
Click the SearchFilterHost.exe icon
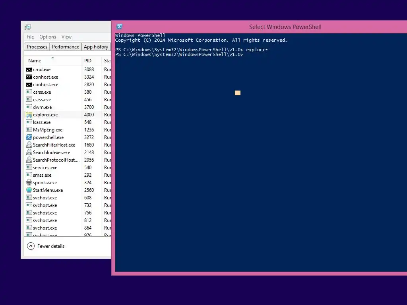point(29,145)
